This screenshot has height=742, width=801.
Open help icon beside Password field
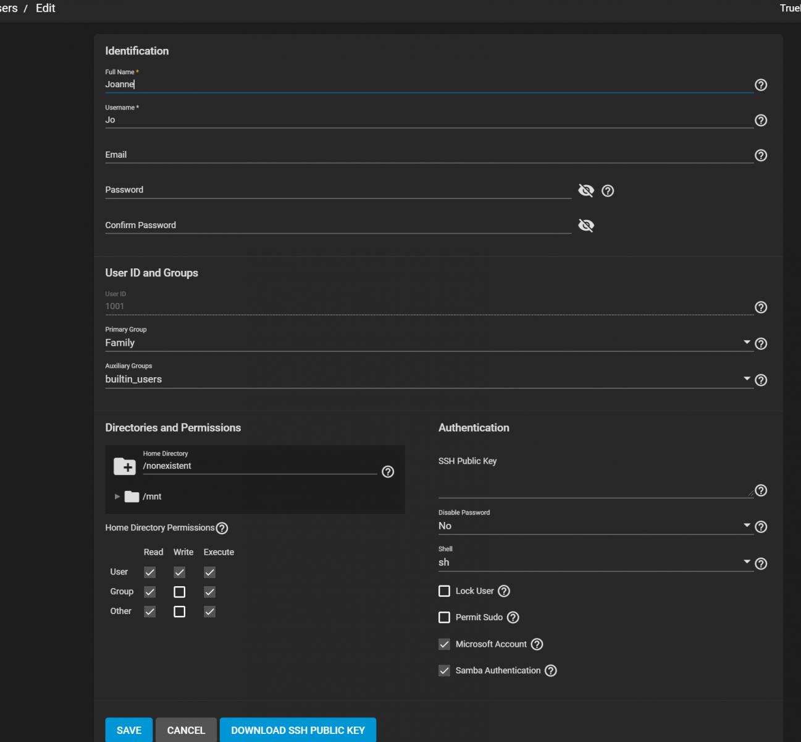pos(608,191)
